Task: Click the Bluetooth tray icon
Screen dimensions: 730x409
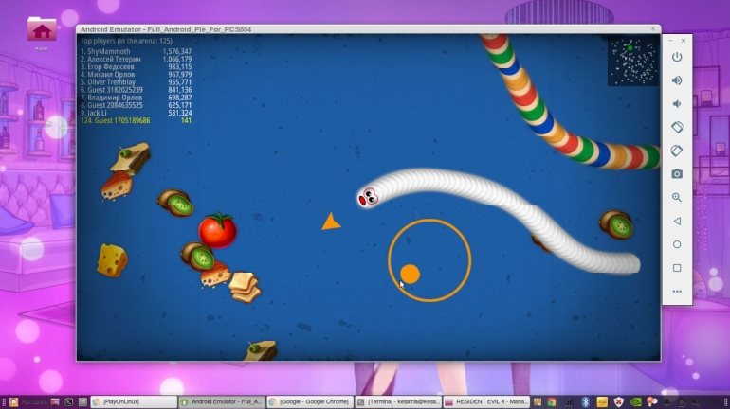Action: coord(586,402)
